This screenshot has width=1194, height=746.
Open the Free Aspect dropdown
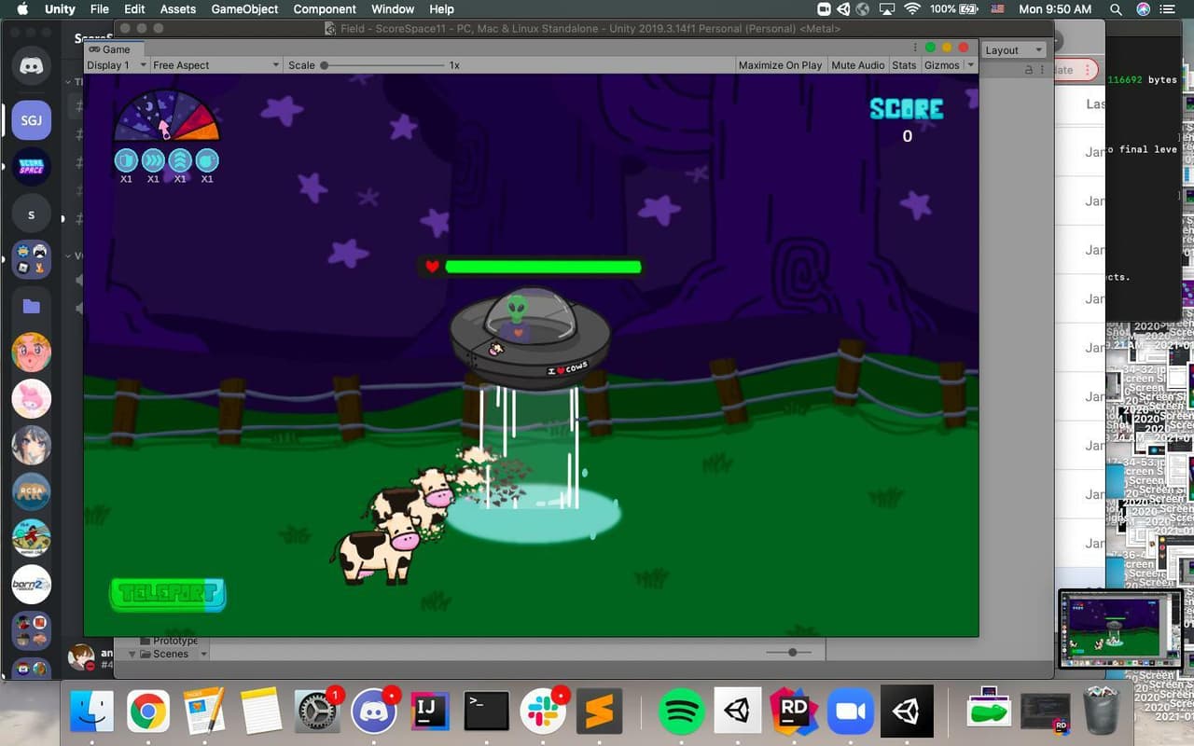215,65
